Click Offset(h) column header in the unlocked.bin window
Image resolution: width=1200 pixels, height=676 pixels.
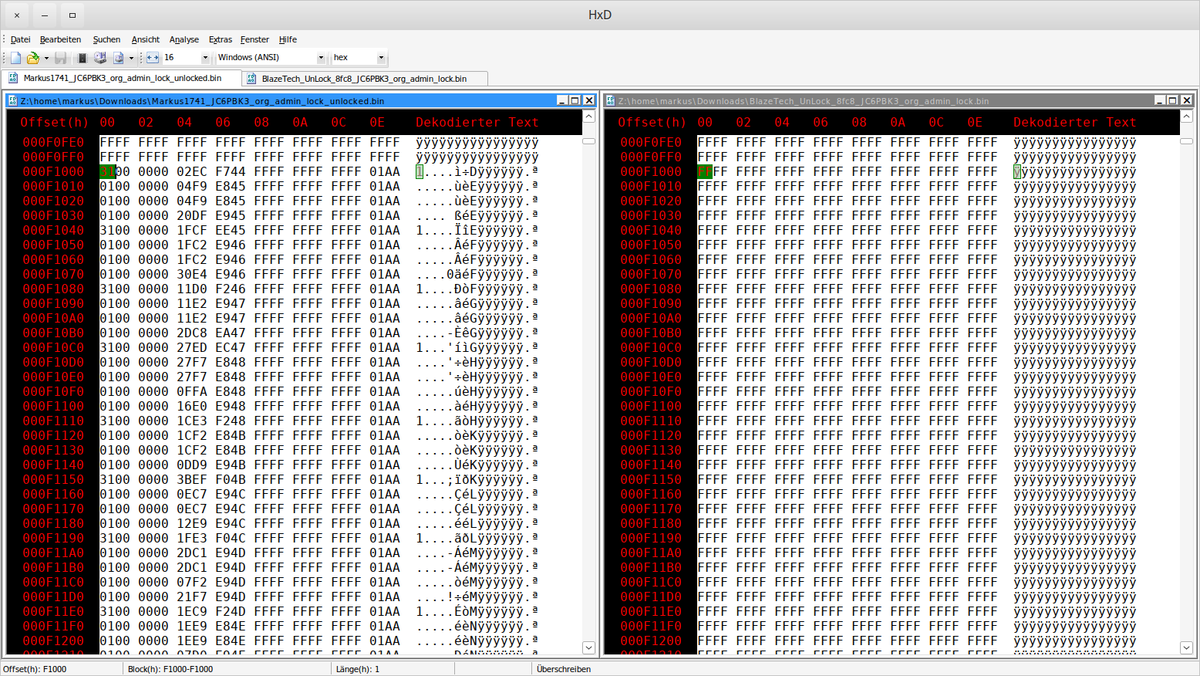click(x=55, y=122)
